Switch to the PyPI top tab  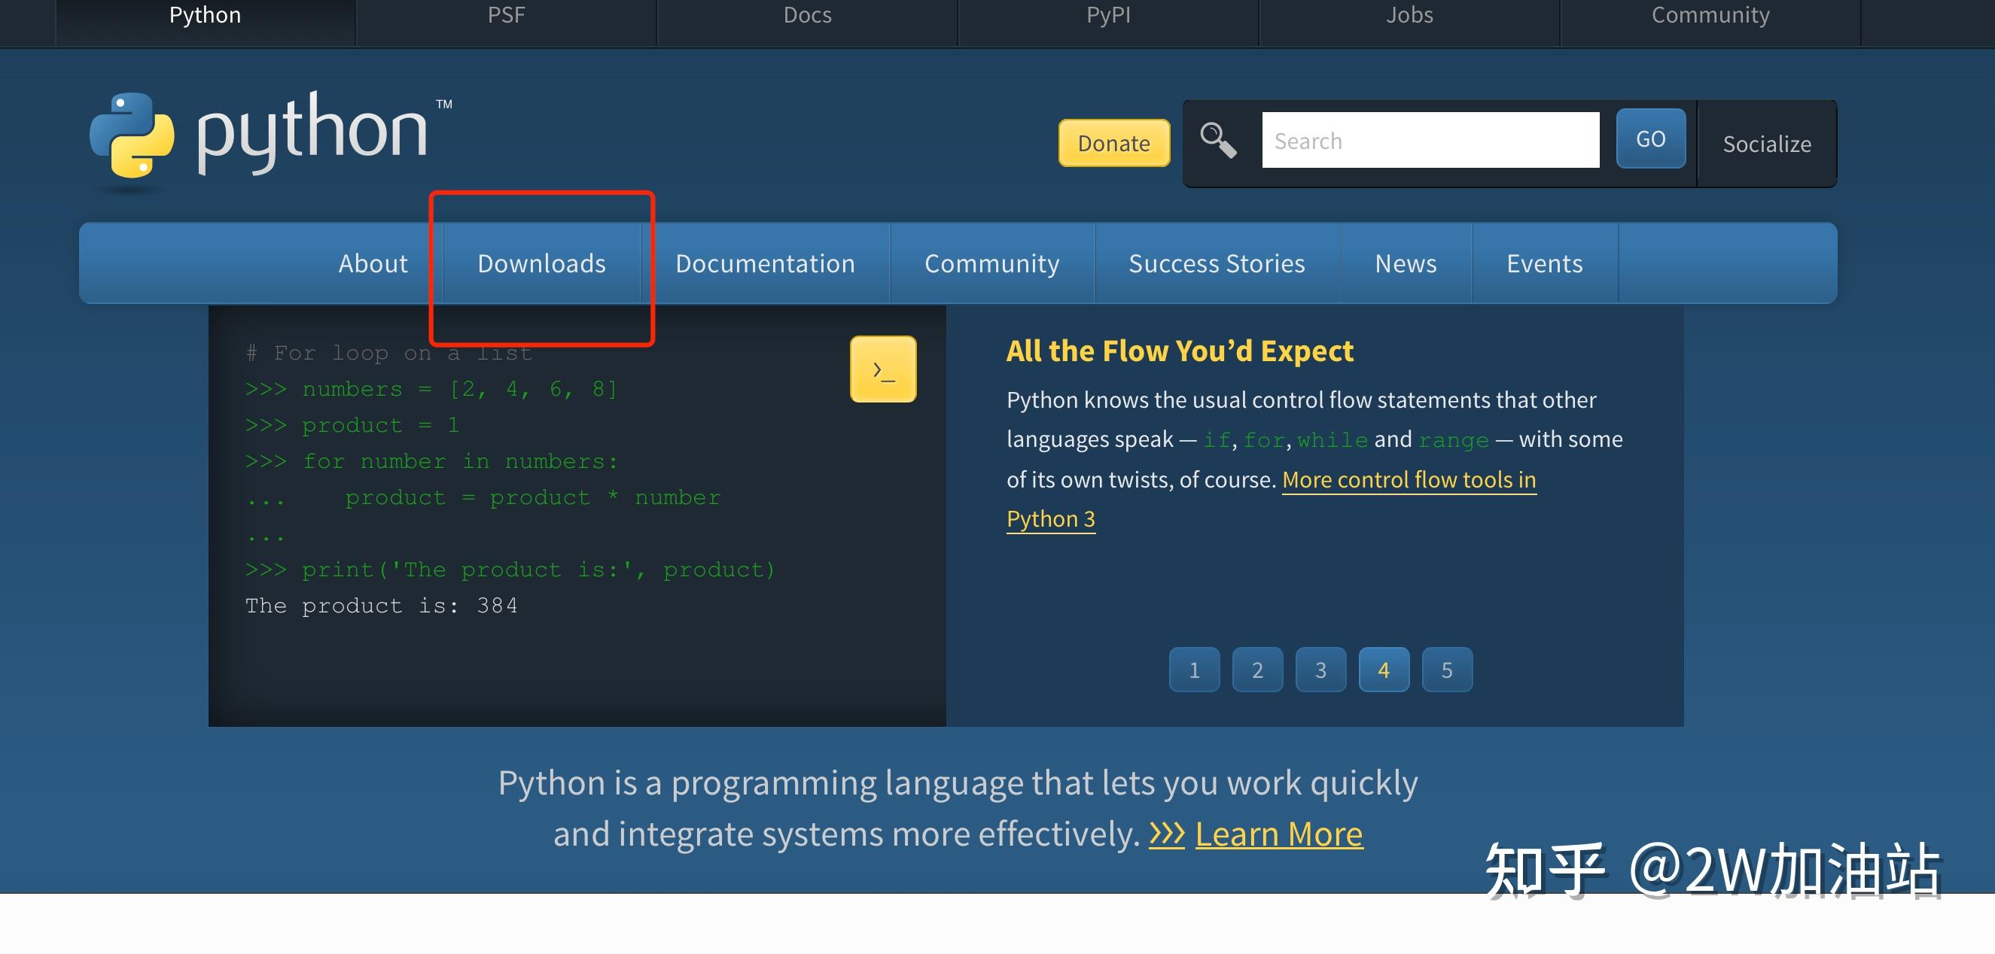click(1108, 16)
